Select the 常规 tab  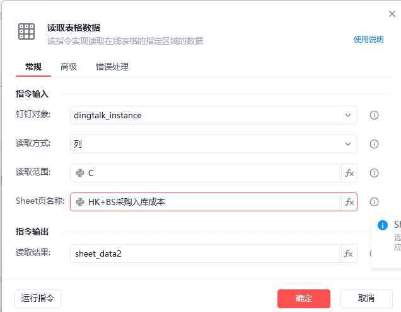point(33,67)
